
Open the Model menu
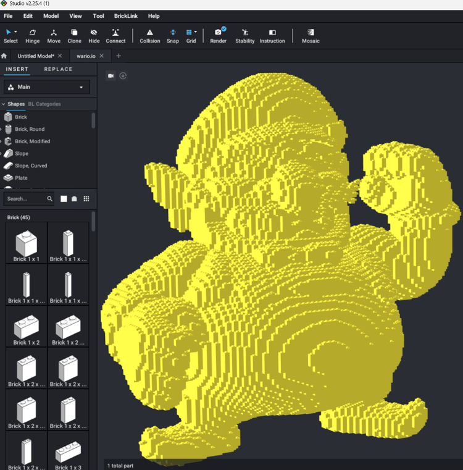[x=51, y=16]
